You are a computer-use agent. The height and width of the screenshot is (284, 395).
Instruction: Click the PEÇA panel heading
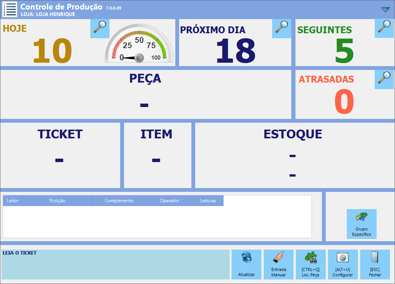pos(145,78)
